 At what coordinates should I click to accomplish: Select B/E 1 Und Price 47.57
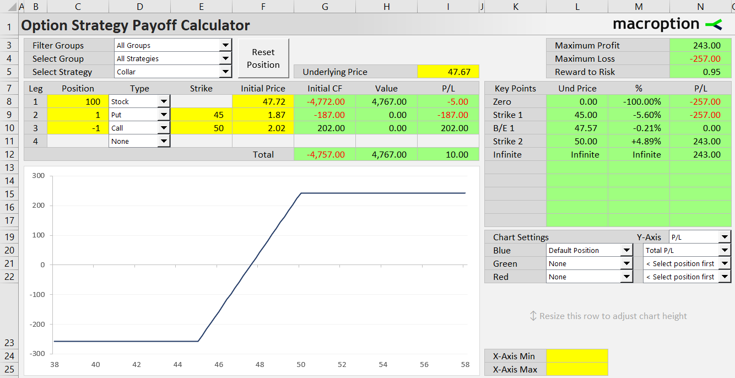pyautogui.click(x=577, y=128)
